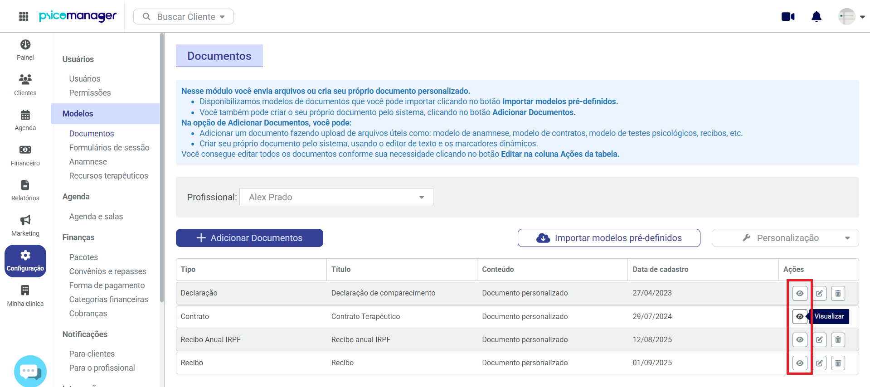Open Para o profissional notifications item
Viewport: 870px width, 387px height.
tap(102, 368)
